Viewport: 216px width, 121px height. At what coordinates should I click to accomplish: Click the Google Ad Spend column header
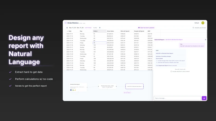click(x=140, y=31)
